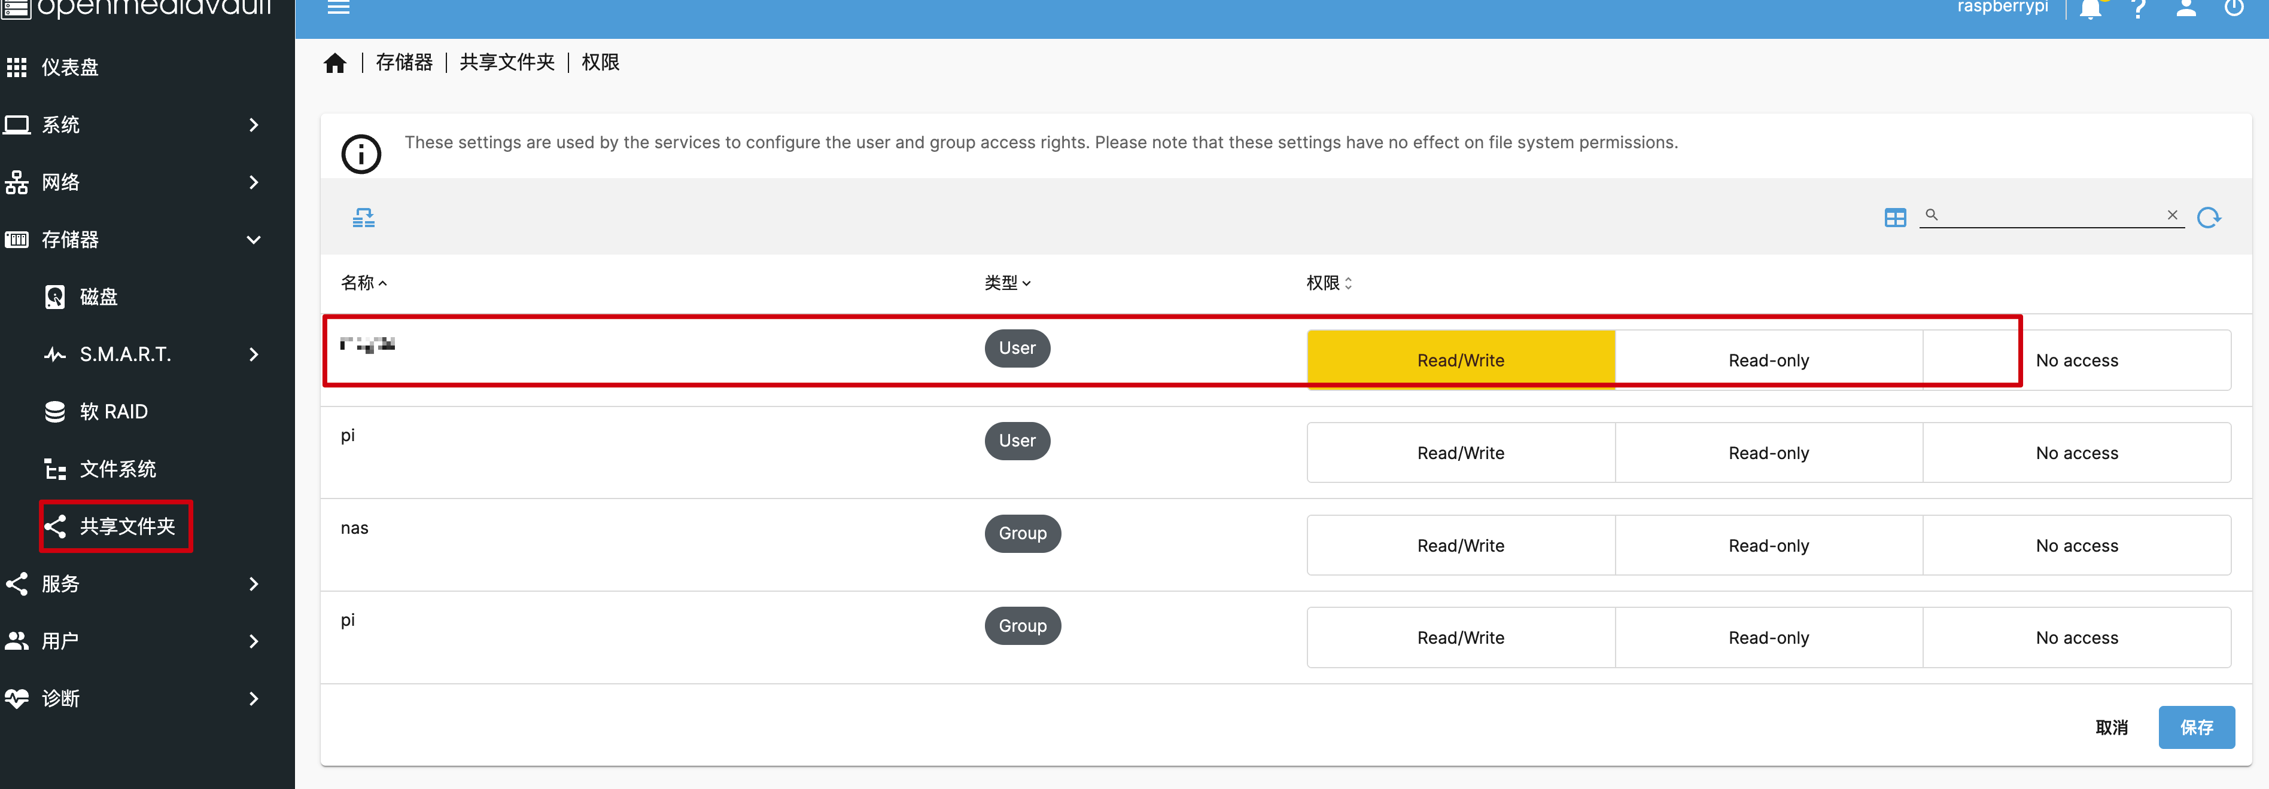The height and width of the screenshot is (789, 2269).
Task: Set user pi to Read-only
Action: pyautogui.click(x=1769, y=453)
